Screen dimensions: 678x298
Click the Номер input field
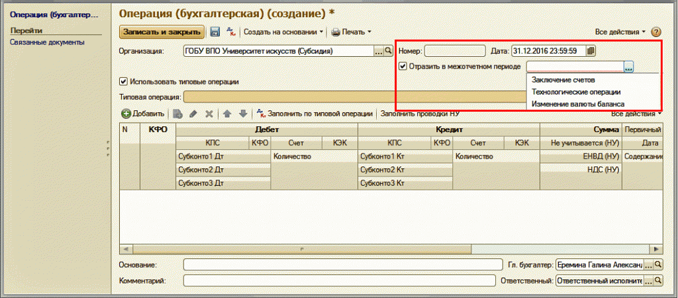(455, 51)
